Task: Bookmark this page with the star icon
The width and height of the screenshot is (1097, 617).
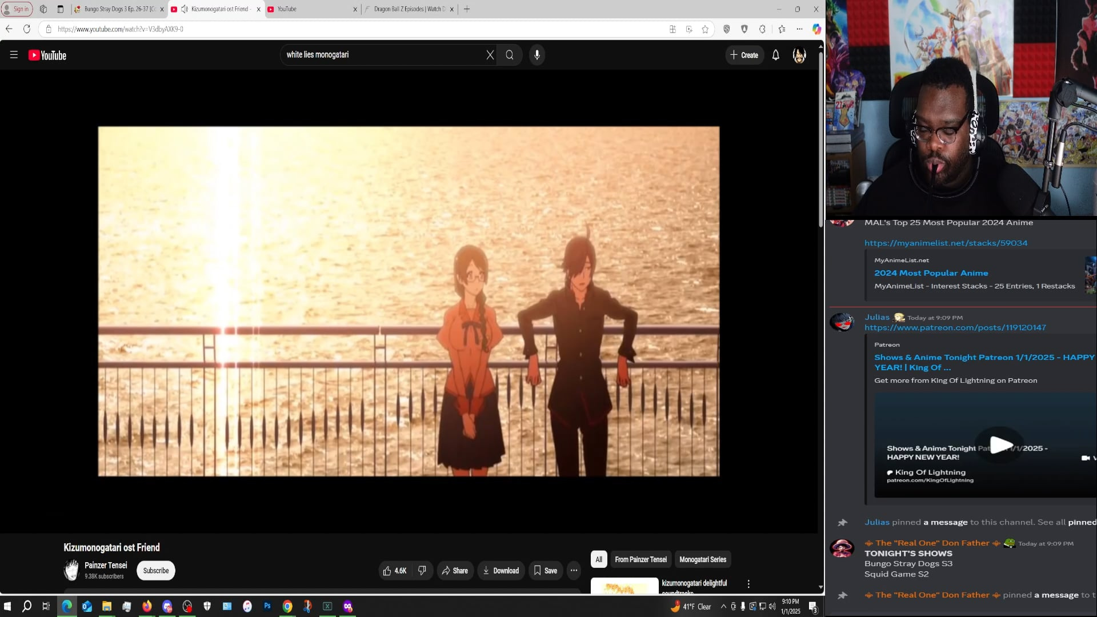Action: tap(705, 29)
